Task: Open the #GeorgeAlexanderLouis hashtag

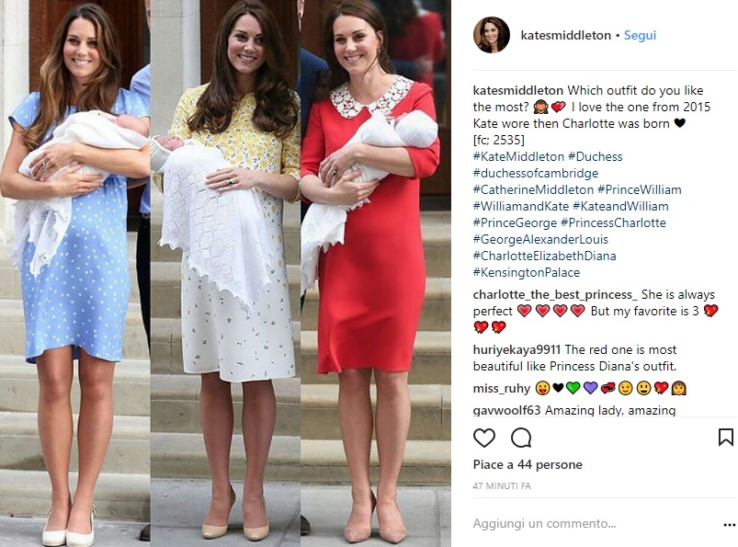Action: click(x=540, y=239)
